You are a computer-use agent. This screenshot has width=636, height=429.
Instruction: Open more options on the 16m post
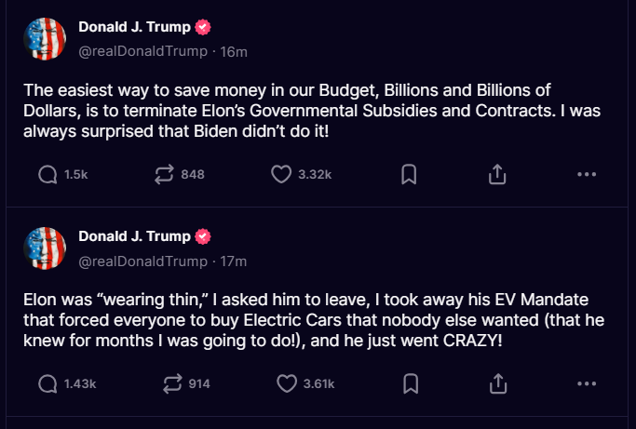point(586,174)
